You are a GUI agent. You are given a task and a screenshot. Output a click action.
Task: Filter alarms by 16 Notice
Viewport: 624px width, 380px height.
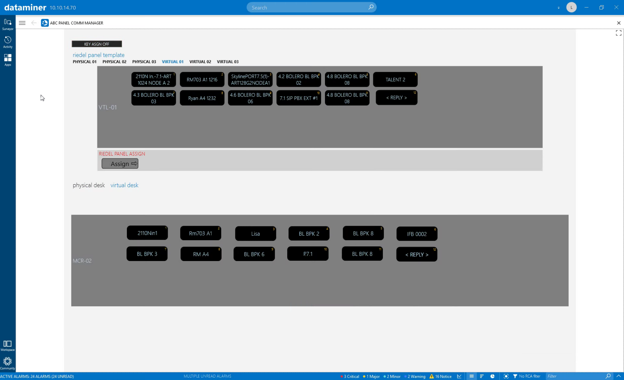[x=440, y=376]
